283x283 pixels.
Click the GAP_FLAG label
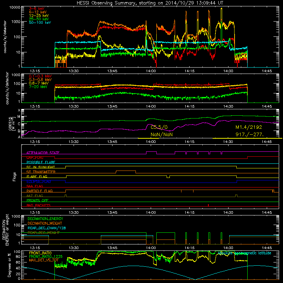pyautogui.click(x=35, y=157)
